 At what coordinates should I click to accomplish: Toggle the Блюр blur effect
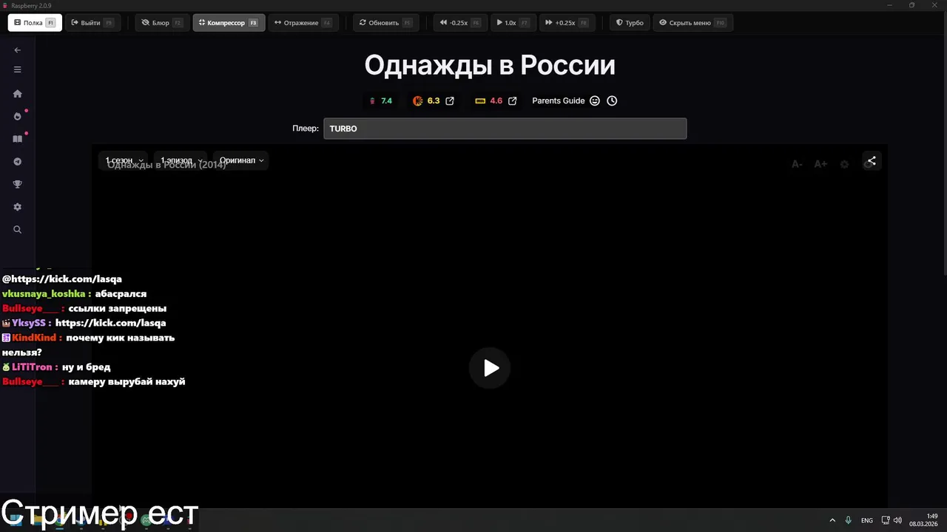tap(162, 23)
